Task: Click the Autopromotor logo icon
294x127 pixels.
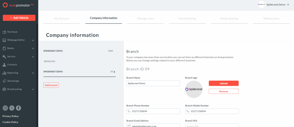Action: tap(5, 5)
